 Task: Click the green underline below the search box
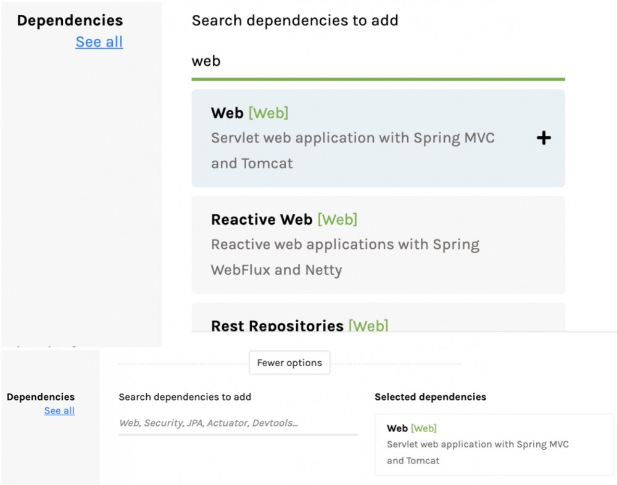pos(378,78)
